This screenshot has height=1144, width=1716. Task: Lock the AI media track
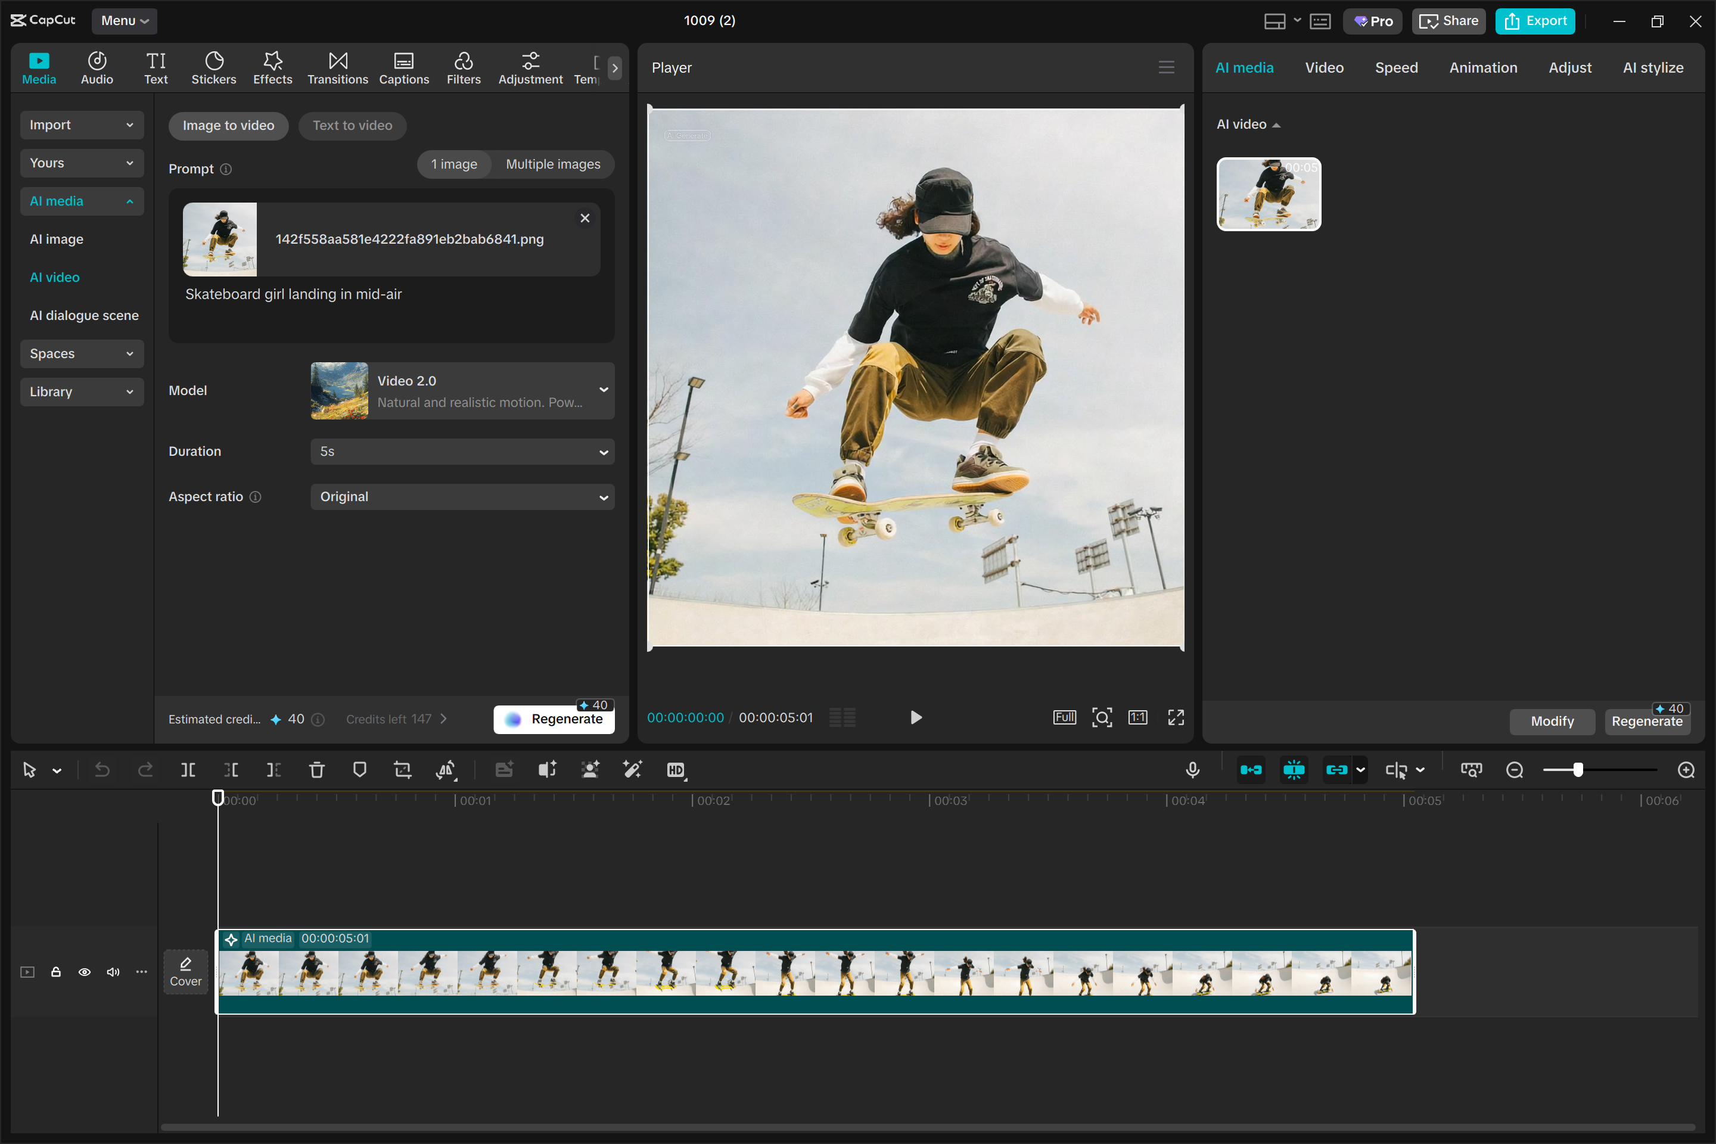55,972
